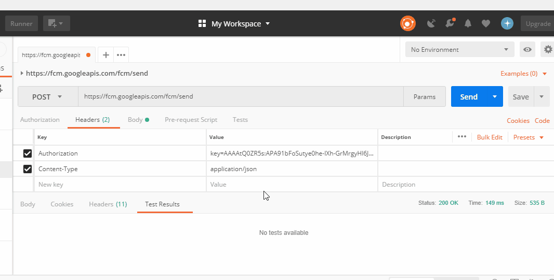Viewport: 554px width, 280px height.
Task: Click the application/json value cell
Action: [x=292, y=169]
